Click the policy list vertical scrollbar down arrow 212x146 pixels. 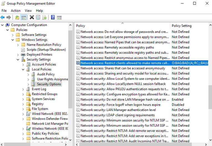210,140
